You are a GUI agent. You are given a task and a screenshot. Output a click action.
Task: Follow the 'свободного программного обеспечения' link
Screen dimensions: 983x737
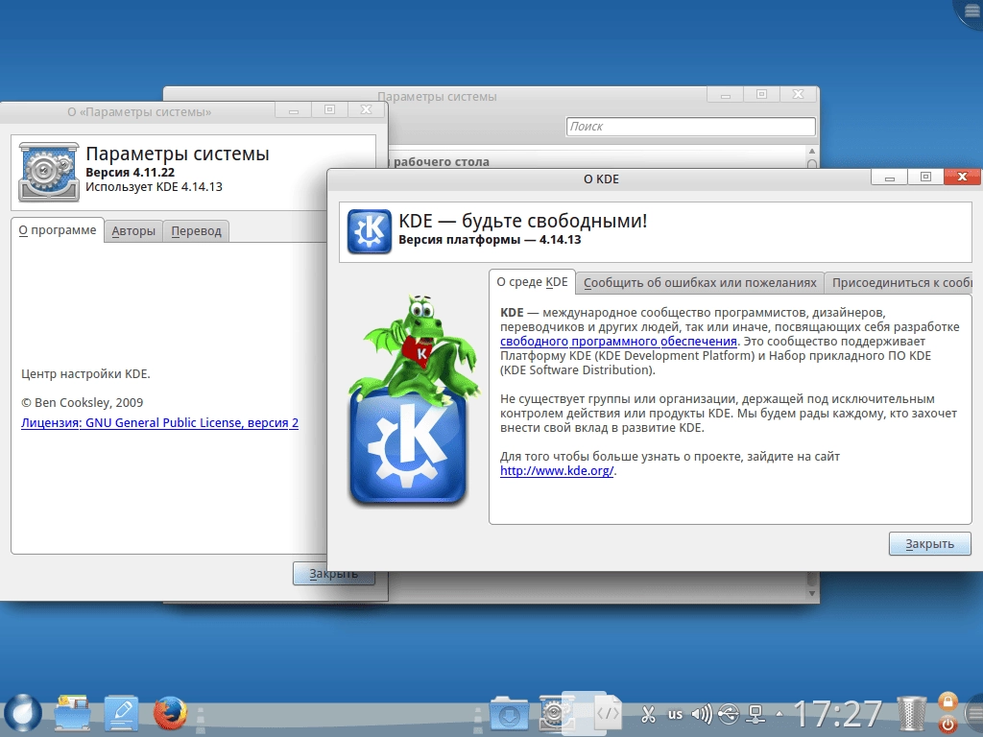click(618, 342)
